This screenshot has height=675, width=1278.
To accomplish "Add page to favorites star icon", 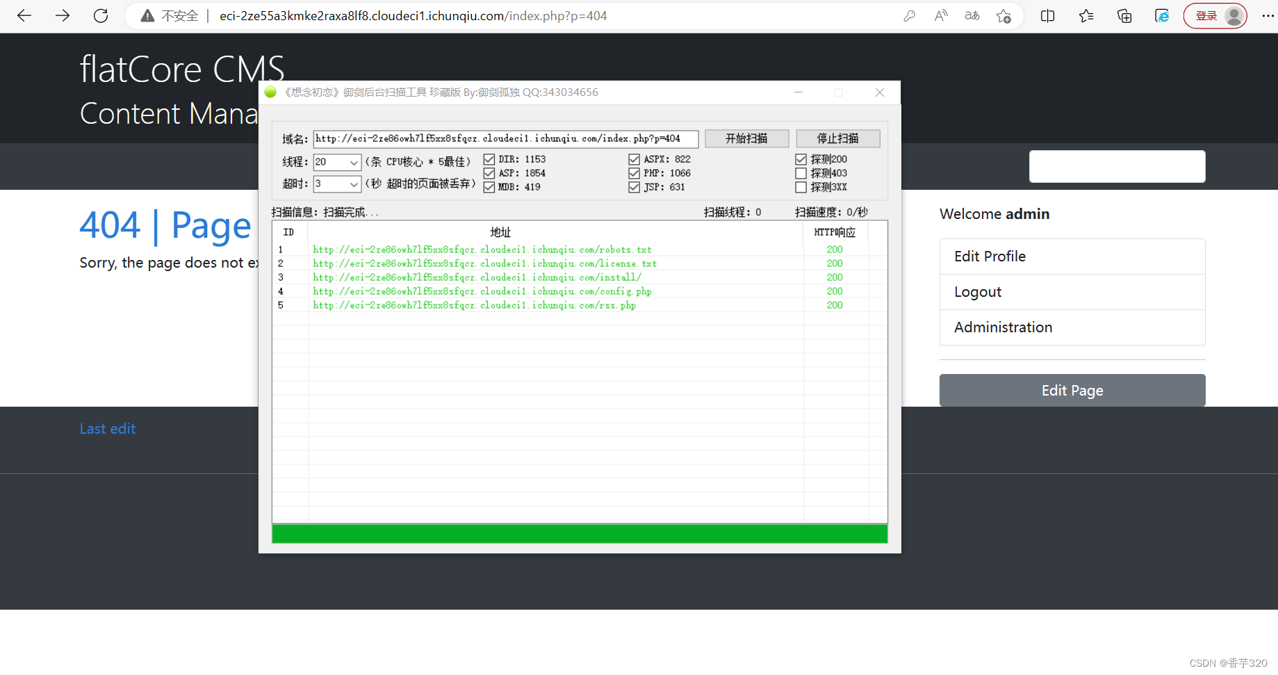I will 1003,16.
